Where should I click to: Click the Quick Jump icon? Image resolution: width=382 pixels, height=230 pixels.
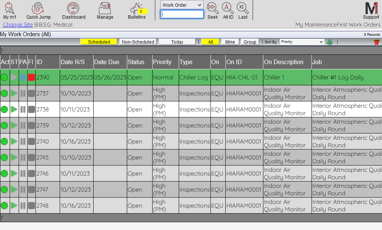(38, 8)
